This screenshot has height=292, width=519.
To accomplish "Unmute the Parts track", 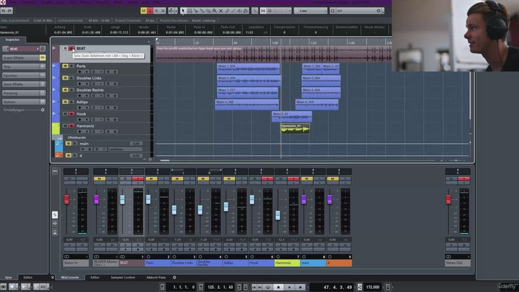I will click(x=65, y=66).
